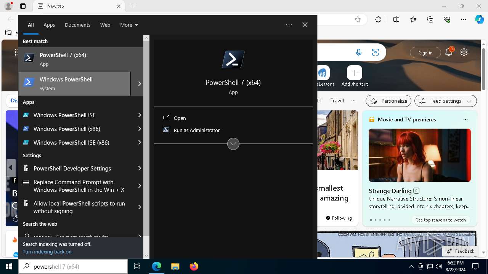Open the More filter dropdown
Image resolution: width=488 pixels, height=274 pixels.
129,25
